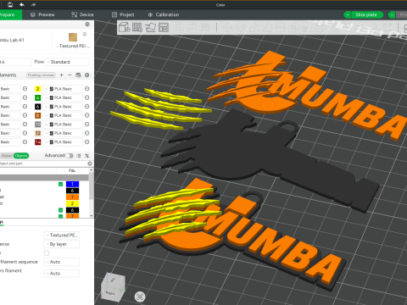The width and height of the screenshot is (407, 305).
Task: Click the view orientation cube in viewport
Action: point(113,287)
